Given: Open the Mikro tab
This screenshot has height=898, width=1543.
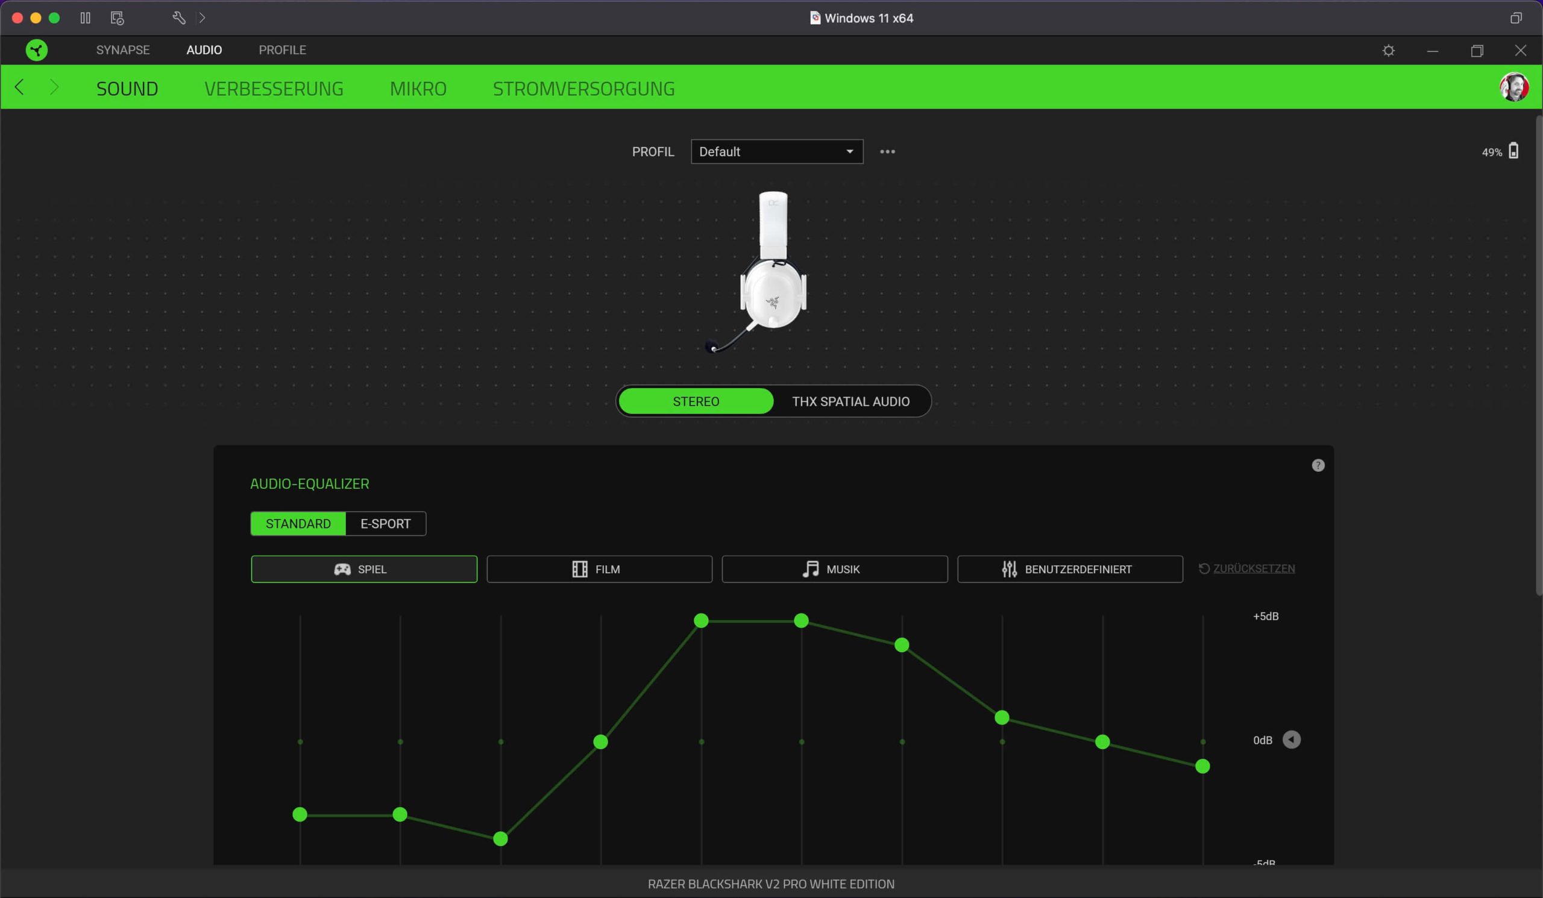Looking at the screenshot, I should [x=418, y=89].
